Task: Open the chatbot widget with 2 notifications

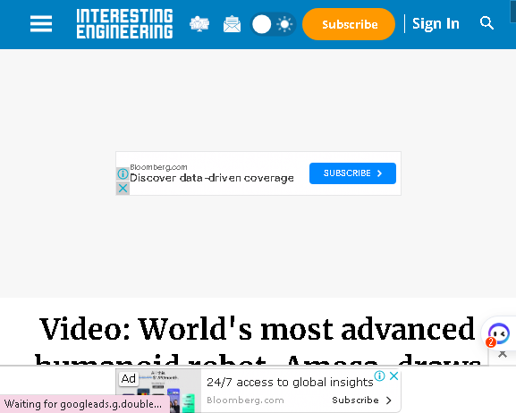Action: tap(498, 334)
